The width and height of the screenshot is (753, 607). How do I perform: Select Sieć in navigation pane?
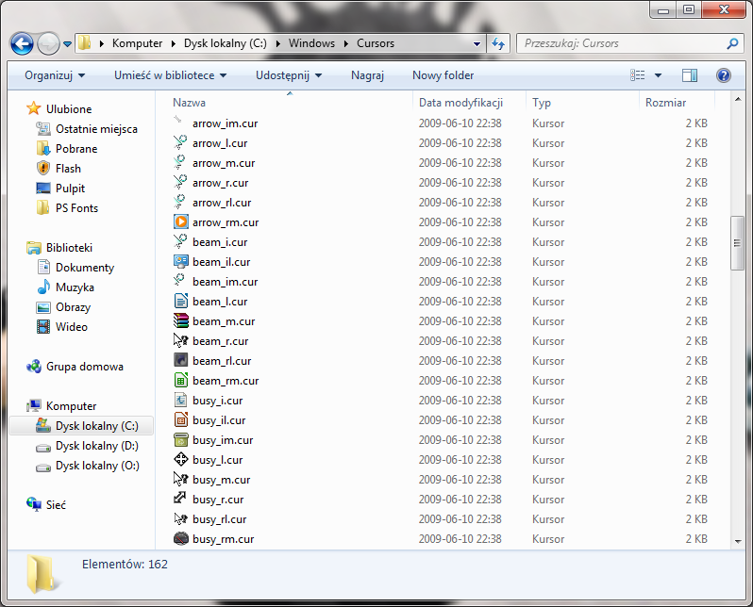(46, 505)
